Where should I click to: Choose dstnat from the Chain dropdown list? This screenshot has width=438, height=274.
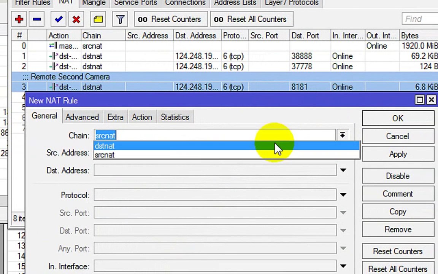[x=227, y=146]
